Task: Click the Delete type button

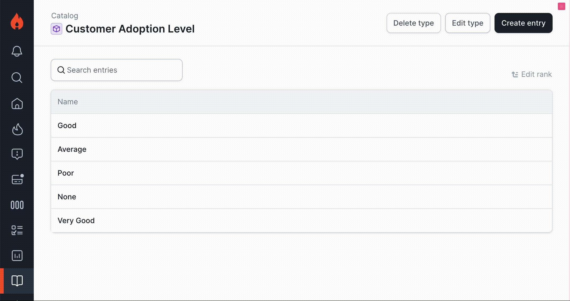Action: [414, 23]
